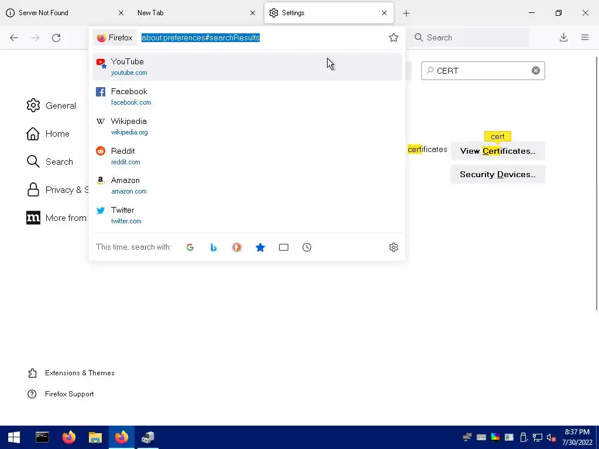This screenshot has height=449, width=599.
Task: Open a new tab with plus button
Action: point(407,13)
